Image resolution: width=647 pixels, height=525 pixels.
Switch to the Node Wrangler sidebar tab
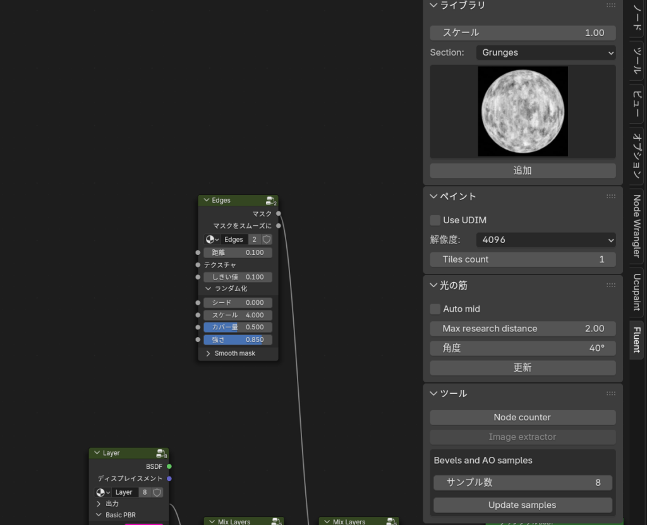[x=637, y=226]
